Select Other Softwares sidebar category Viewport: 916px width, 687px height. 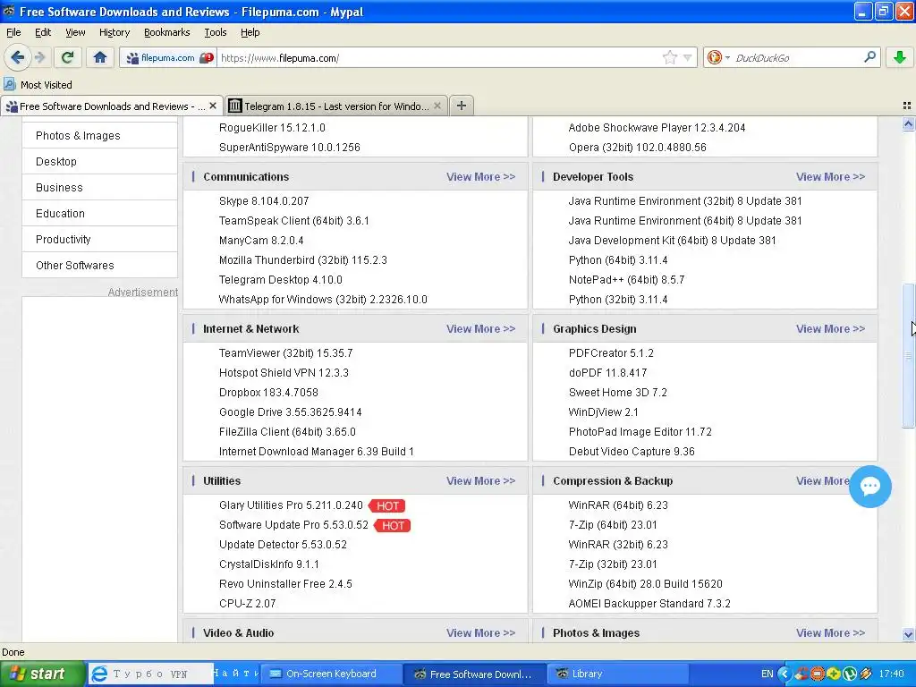coord(100,265)
